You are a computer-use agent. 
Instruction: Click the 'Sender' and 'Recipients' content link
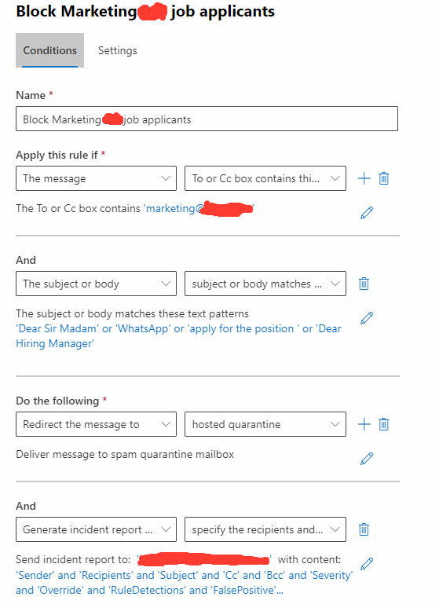(x=184, y=583)
